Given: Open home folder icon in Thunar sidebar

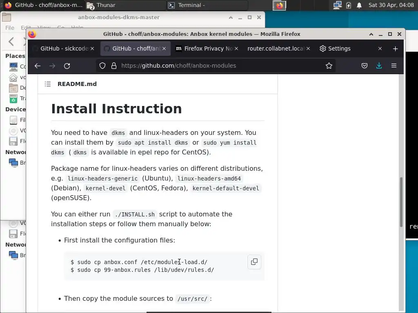Looking at the screenshot, I should 13,77.
